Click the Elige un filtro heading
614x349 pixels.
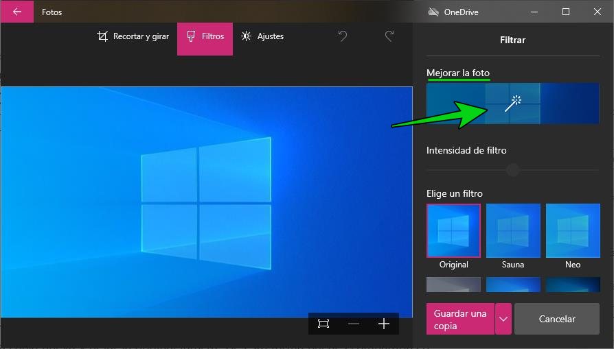pyautogui.click(x=455, y=193)
